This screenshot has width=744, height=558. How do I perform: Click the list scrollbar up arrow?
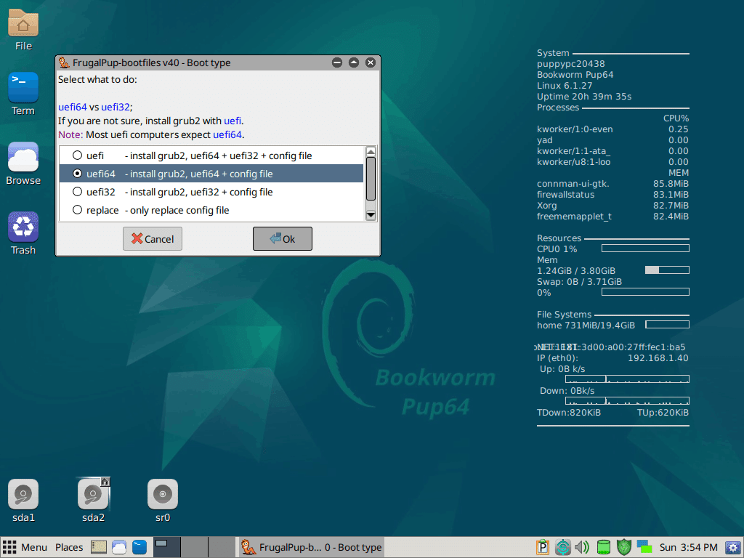pos(371,151)
